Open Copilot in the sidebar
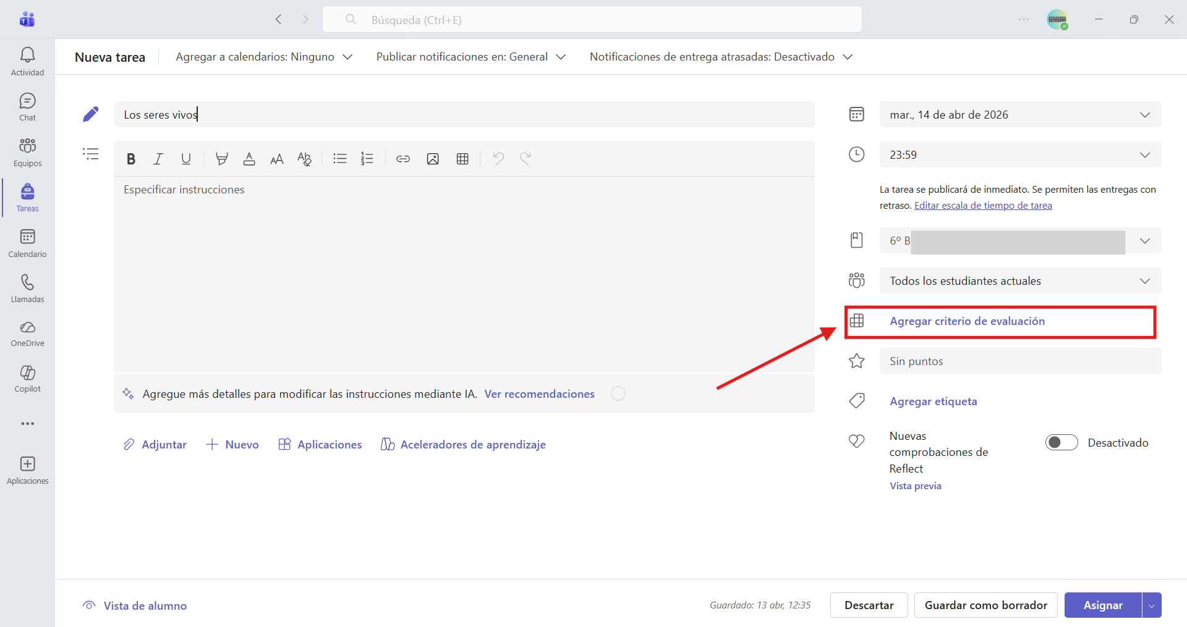Viewport: 1187px width, 627px height. [x=27, y=378]
